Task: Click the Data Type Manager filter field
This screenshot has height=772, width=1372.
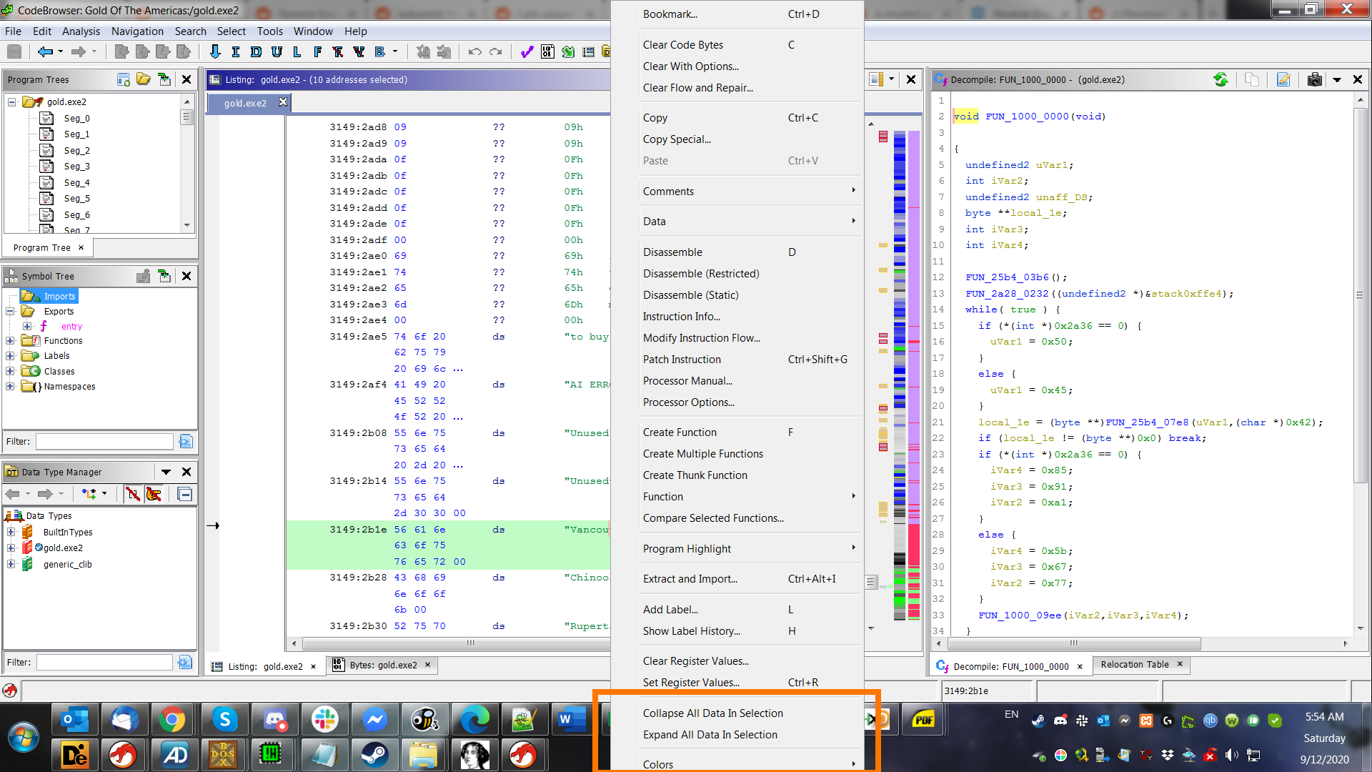Action: coord(104,663)
